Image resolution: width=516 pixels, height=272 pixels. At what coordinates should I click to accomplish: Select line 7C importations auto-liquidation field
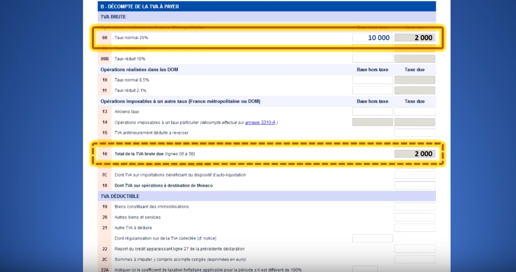[x=415, y=175]
